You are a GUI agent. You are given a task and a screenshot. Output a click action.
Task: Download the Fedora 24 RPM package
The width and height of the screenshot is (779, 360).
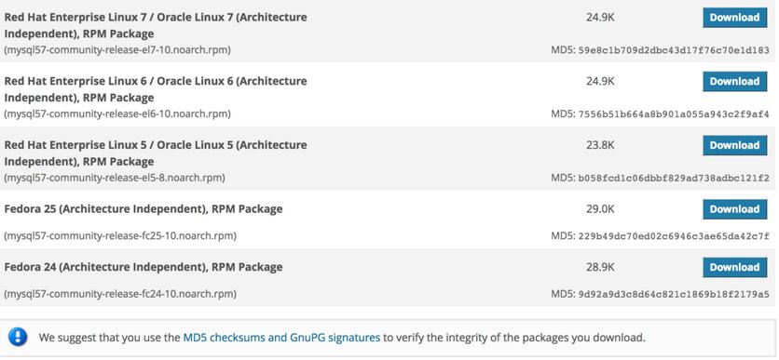[x=734, y=267]
